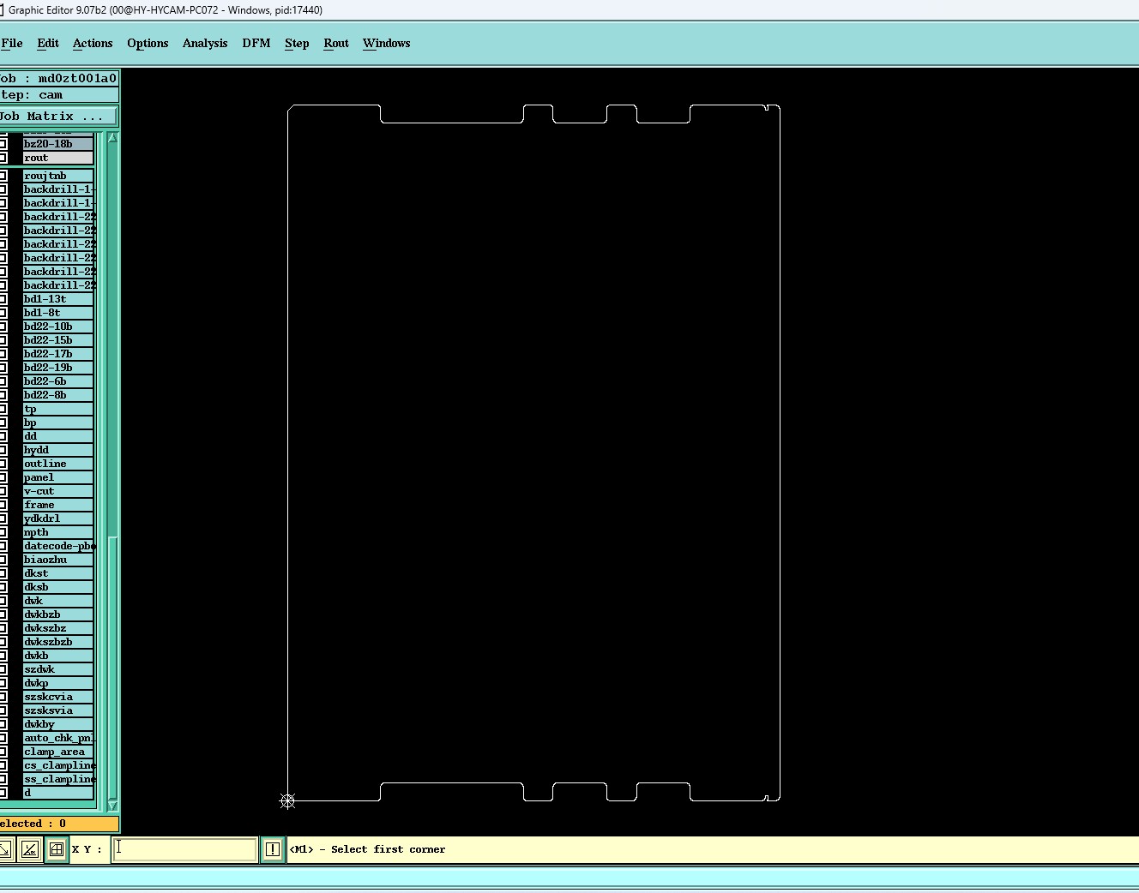Select the bd22-8b layer row
The width and height of the screenshot is (1139, 893).
(x=58, y=395)
